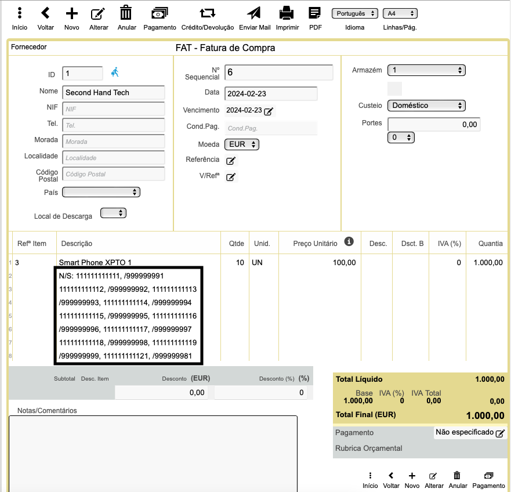Viewport: 511px width, 492px height.
Task: Click the serial number line starting N/S:
Action: click(x=111, y=276)
